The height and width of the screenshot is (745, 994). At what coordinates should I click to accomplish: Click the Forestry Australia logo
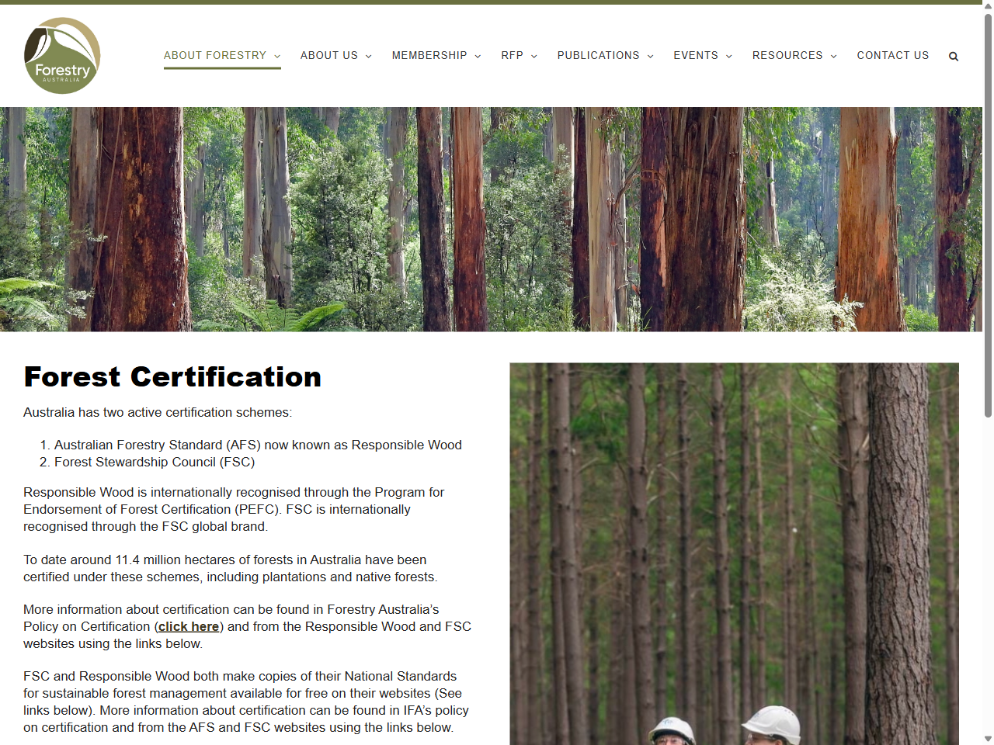[x=62, y=56]
